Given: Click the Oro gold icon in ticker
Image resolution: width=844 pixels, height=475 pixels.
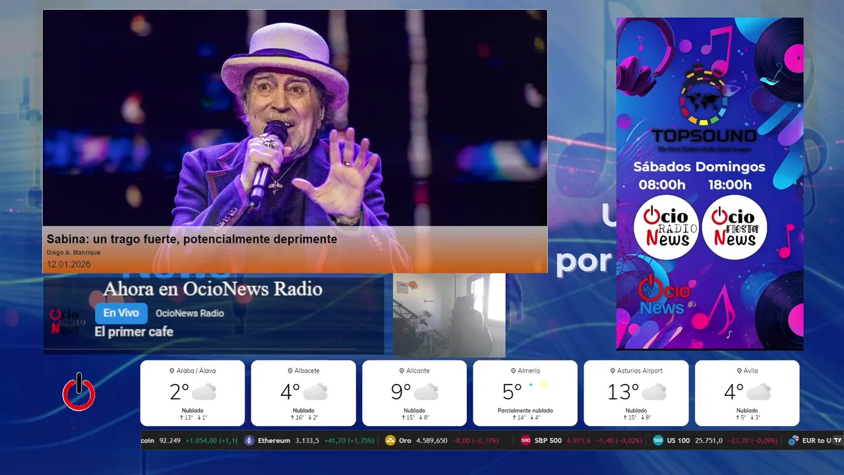Looking at the screenshot, I should 390,441.
